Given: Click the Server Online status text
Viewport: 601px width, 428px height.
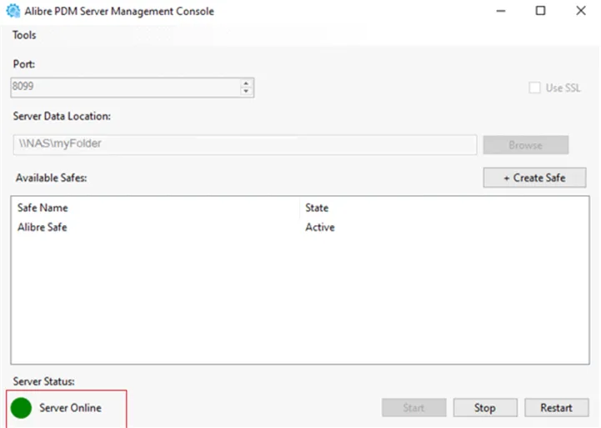Looking at the screenshot, I should (x=71, y=408).
